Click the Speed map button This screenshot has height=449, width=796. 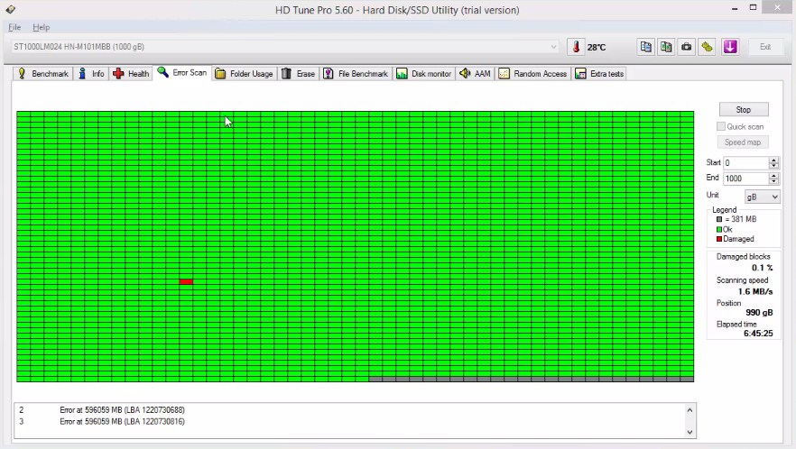pyautogui.click(x=743, y=142)
